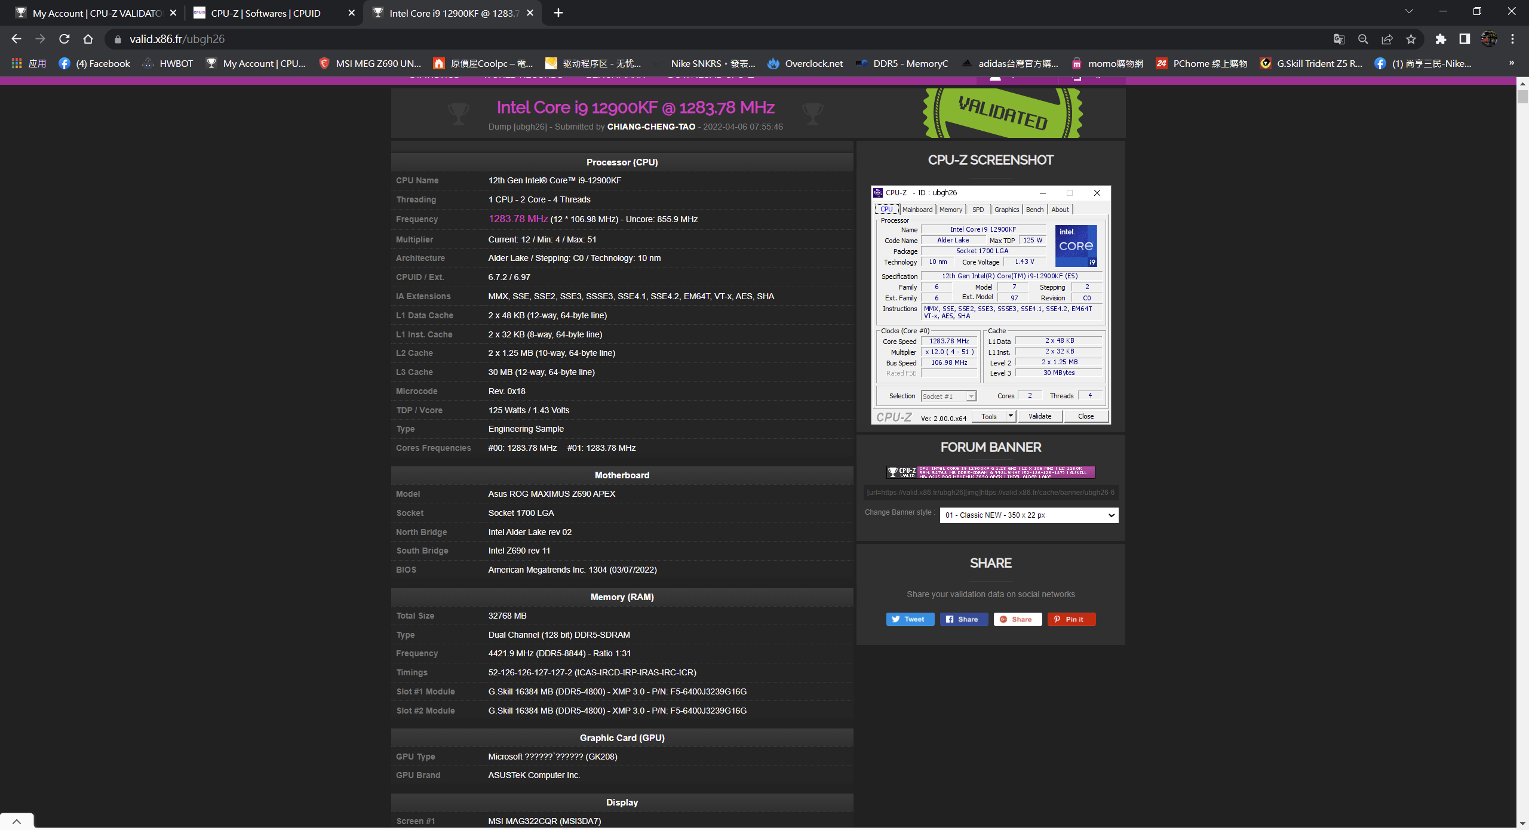This screenshot has width=1529, height=830.
Task: Click the Engineering Sample type value
Action: coord(526,429)
